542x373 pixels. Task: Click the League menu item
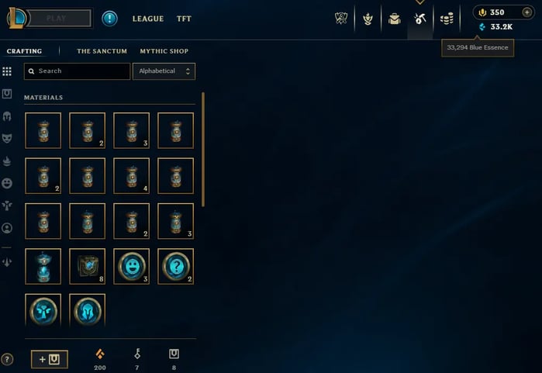pos(148,19)
